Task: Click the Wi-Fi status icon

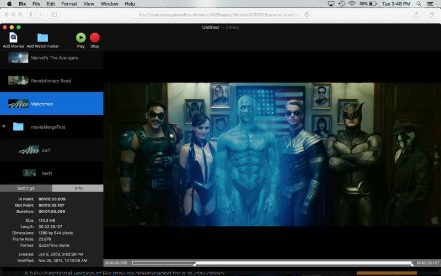Action: pos(352,4)
